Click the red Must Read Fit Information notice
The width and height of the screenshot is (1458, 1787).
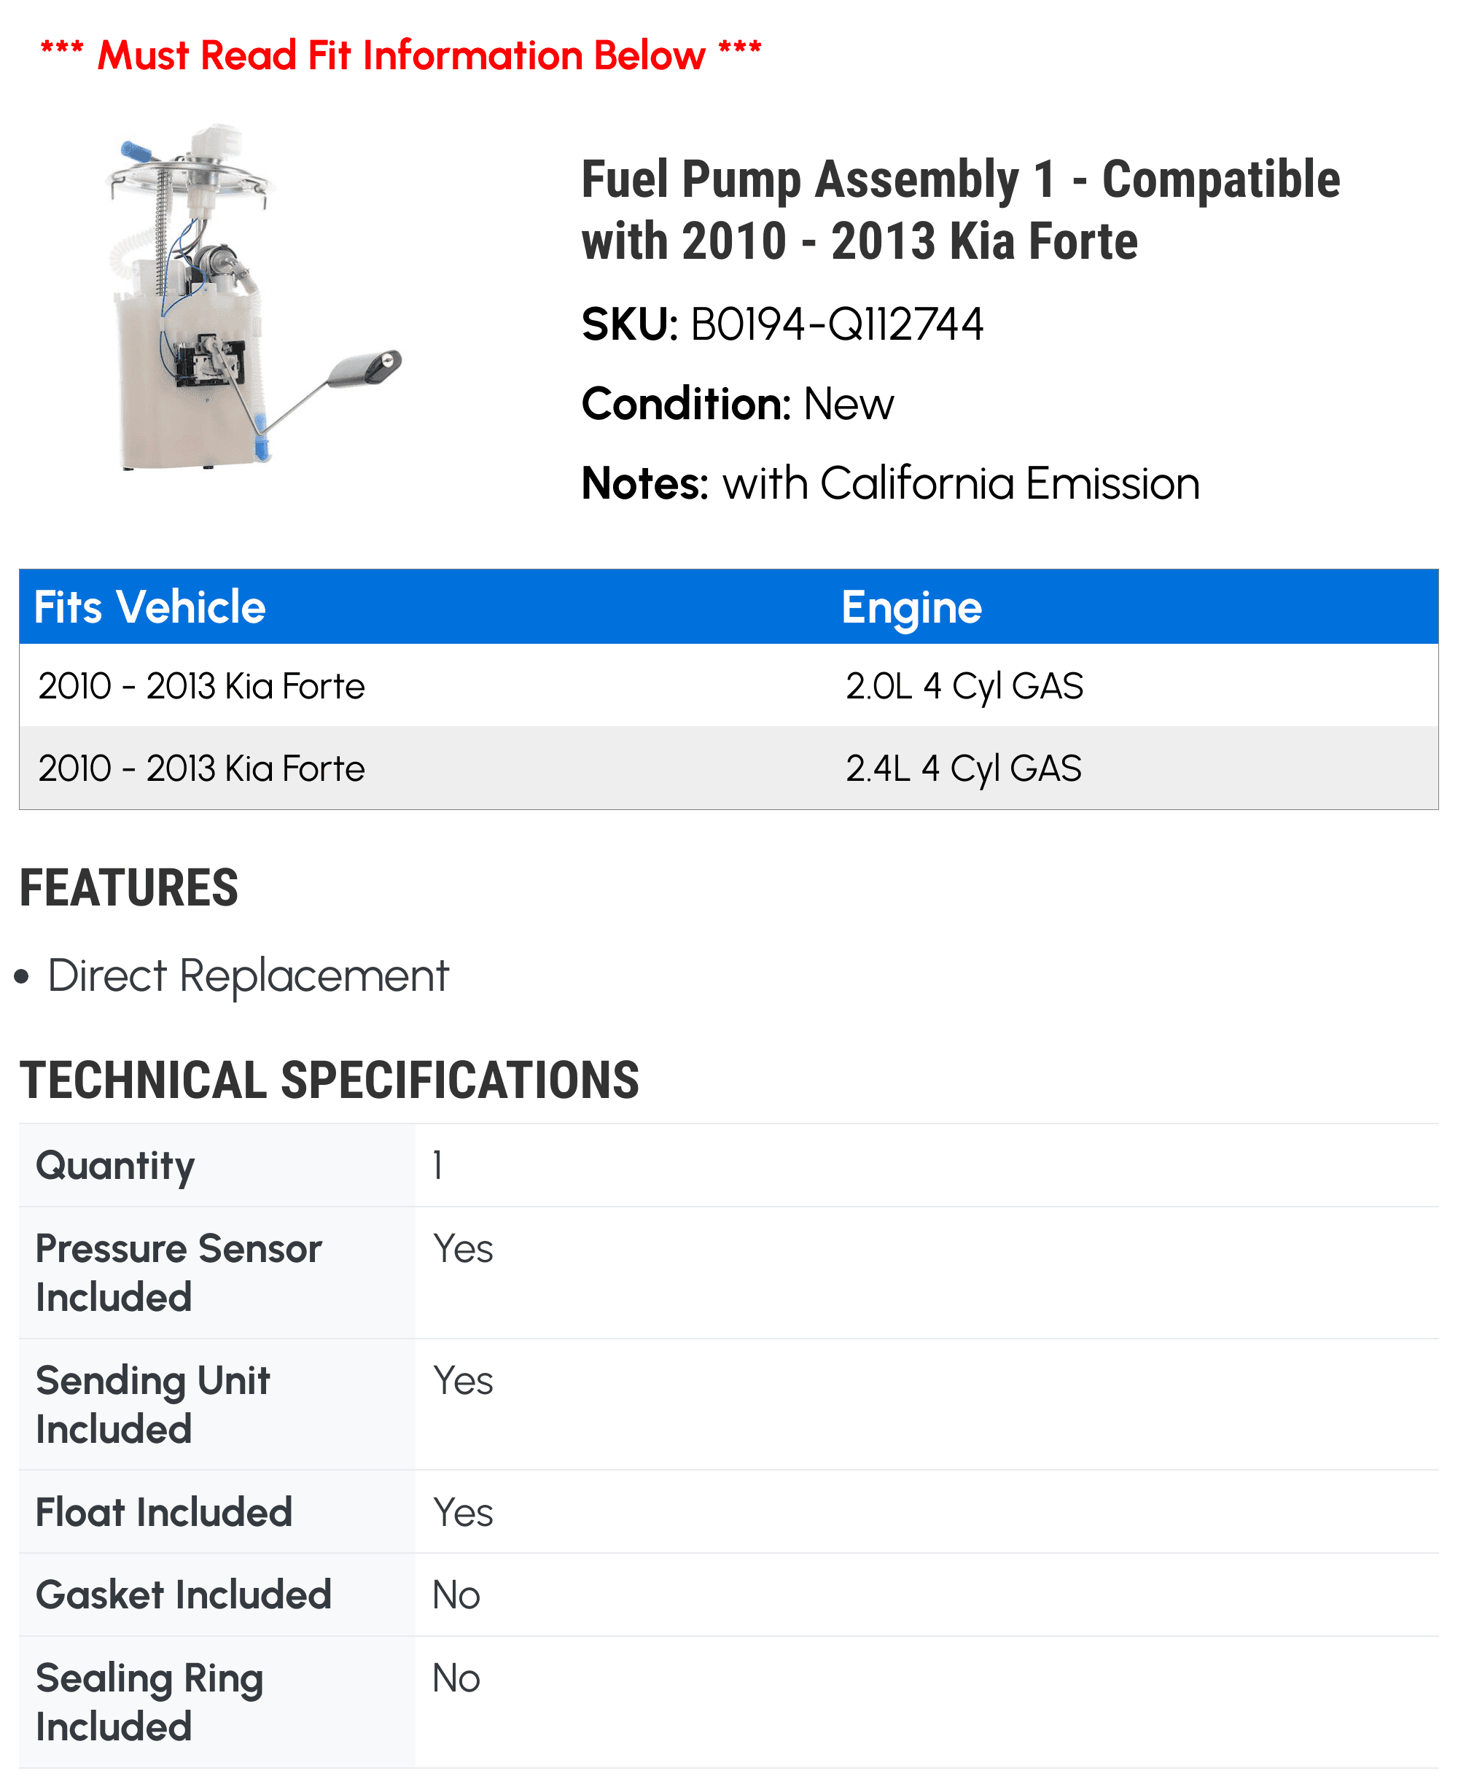click(x=401, y=55)
